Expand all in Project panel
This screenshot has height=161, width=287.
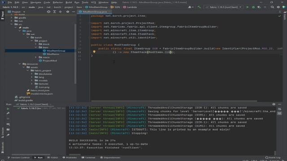tap(54, 12)
